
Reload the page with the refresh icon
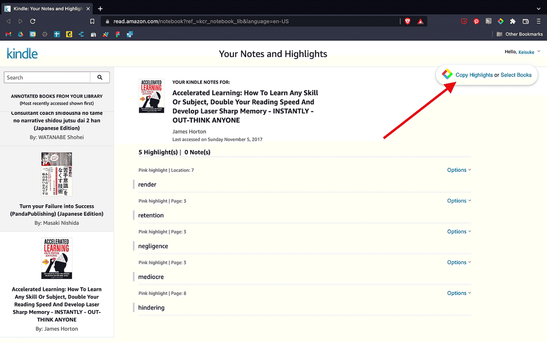(x=33, y=21)
